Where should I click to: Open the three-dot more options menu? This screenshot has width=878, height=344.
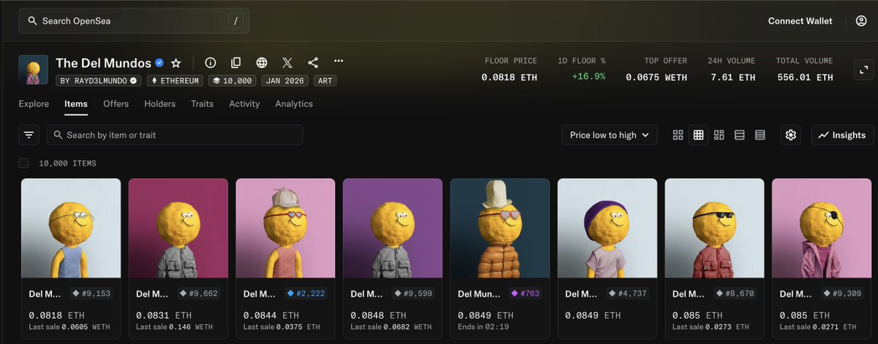pyautogui.click(x=338, y=61)
